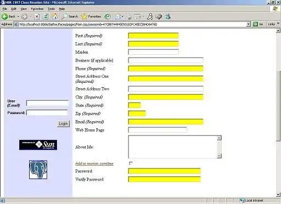Click the status bar page icon
This screenshot has height=204, width=281.
[2, 201]
